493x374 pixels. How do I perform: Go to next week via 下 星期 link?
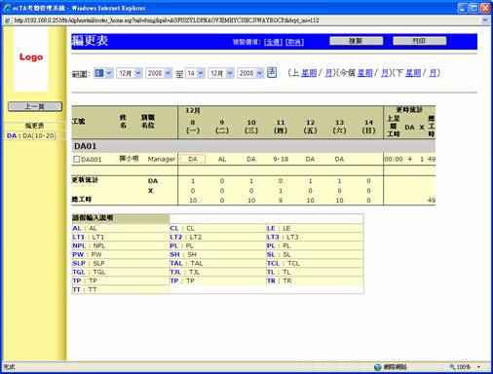(413, 73)
